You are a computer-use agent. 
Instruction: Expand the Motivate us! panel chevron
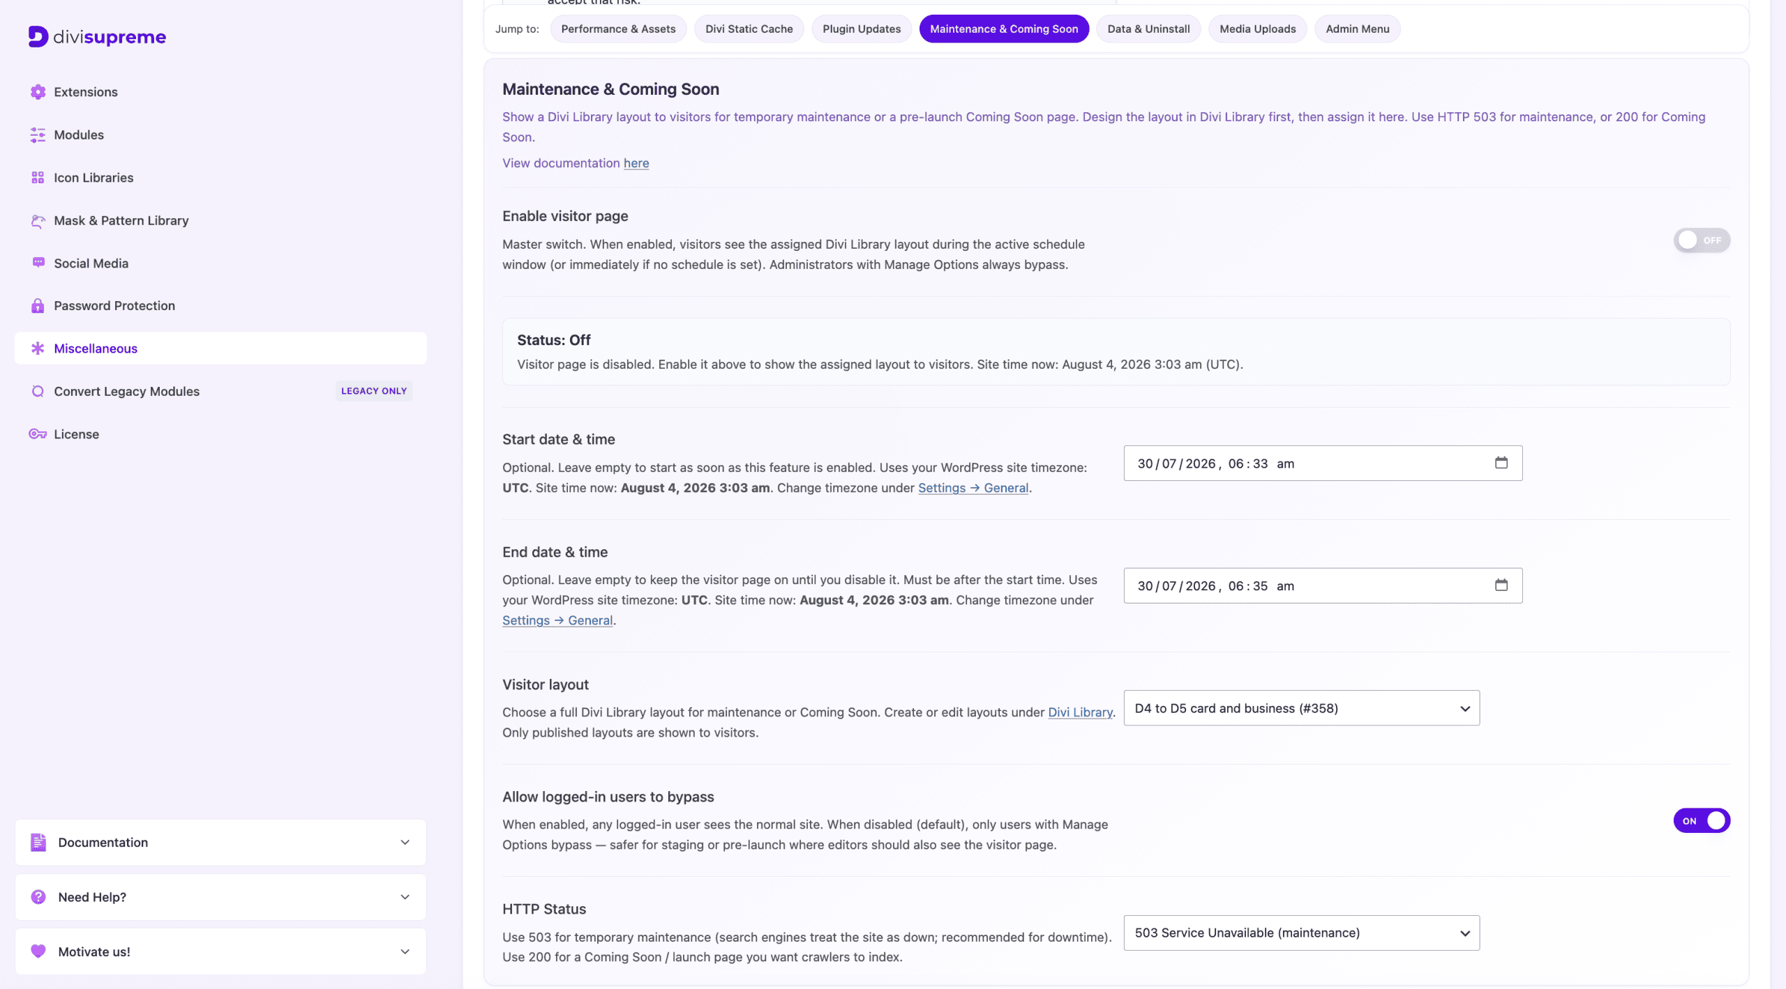pyautogui.click(x=405, y=951)
